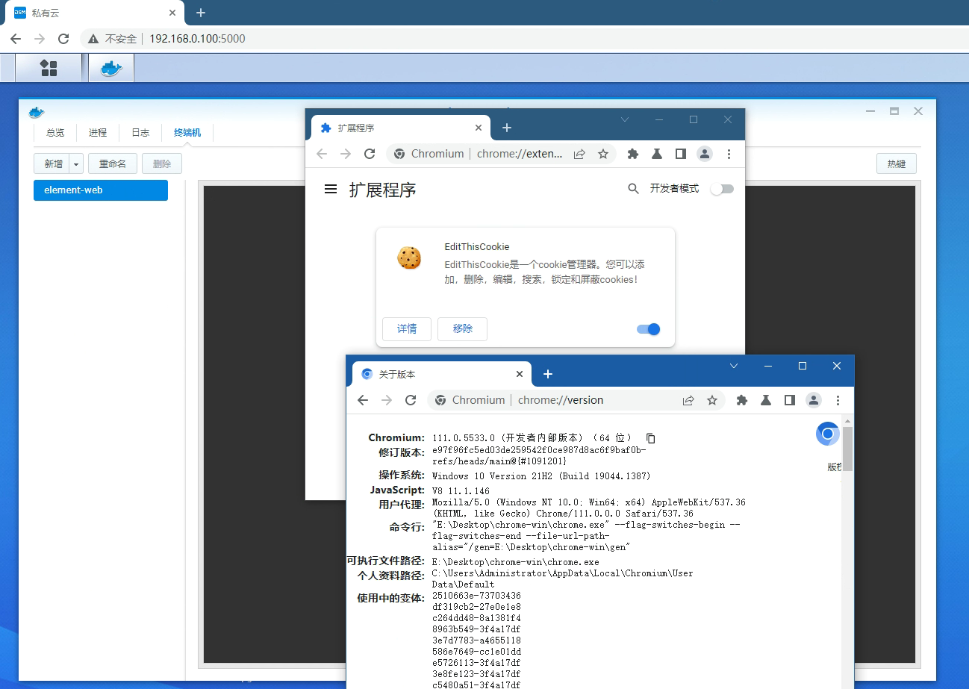Close the 关于版本 tab
This screenshot has width=969, height=689.
click(x=520, y=374)
